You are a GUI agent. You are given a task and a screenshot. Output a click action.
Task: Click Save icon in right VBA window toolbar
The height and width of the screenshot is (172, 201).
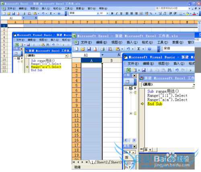pos(144,70)
